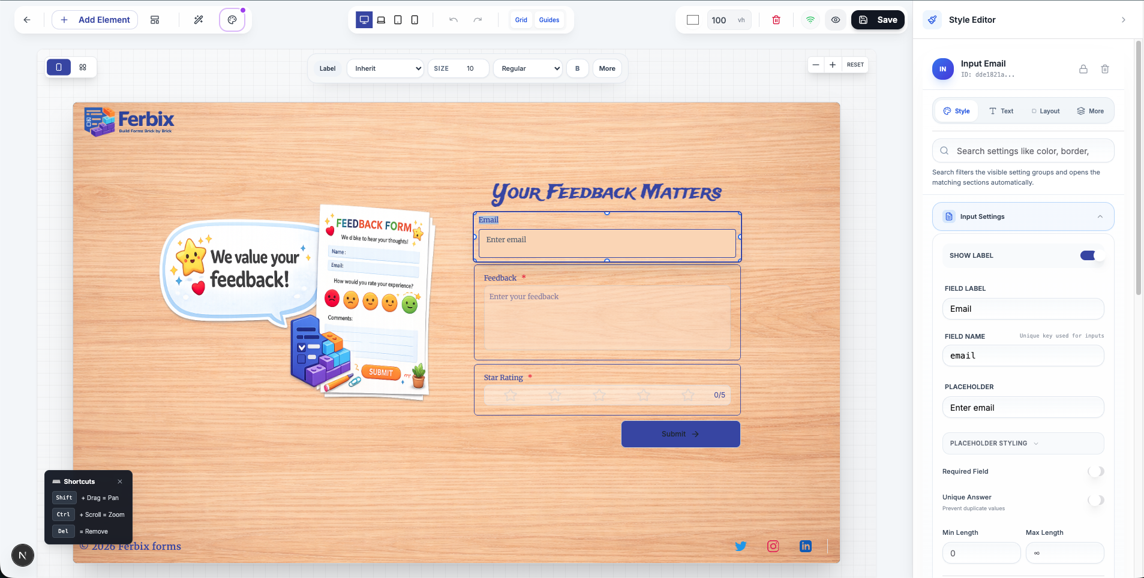
Task: Open the Regular weight dropdown
Action: coord(528,68)
